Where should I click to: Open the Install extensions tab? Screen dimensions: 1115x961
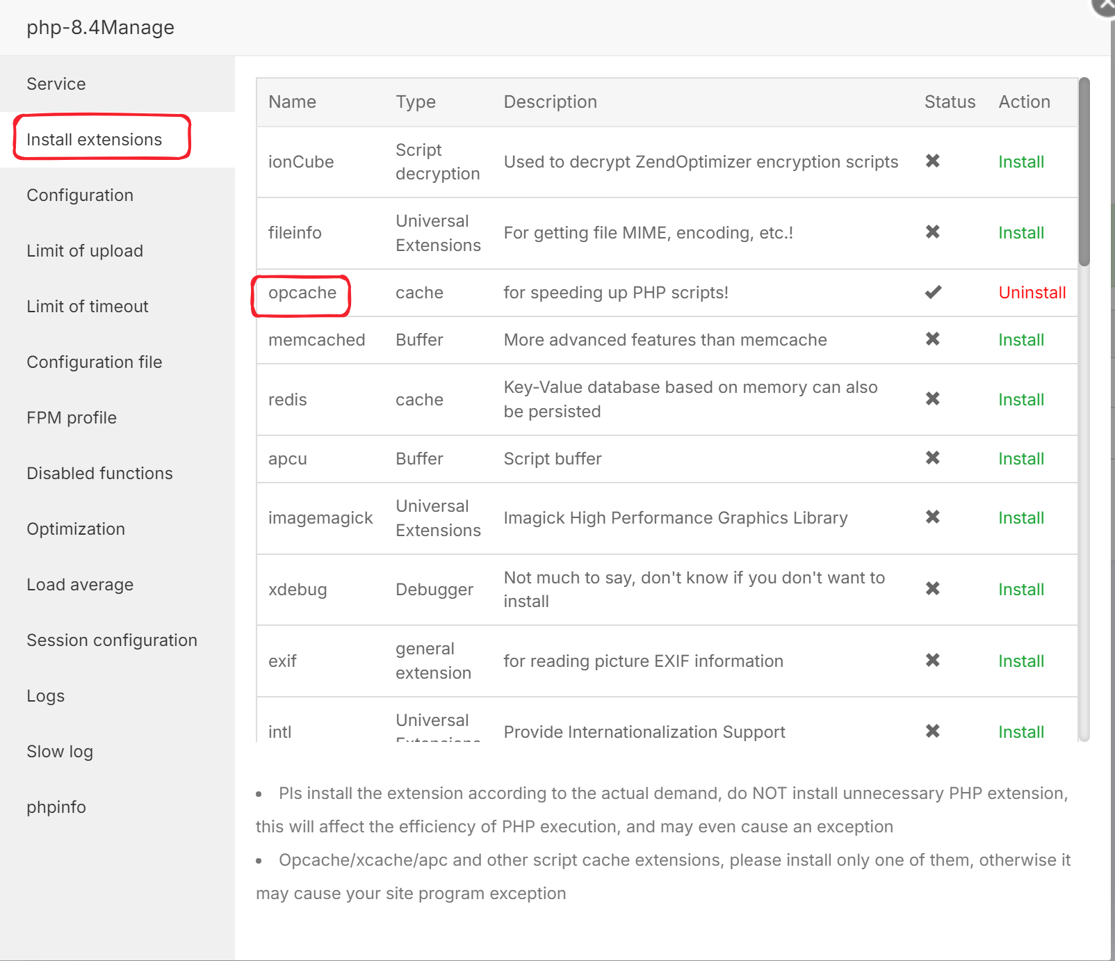coord(95,140)
